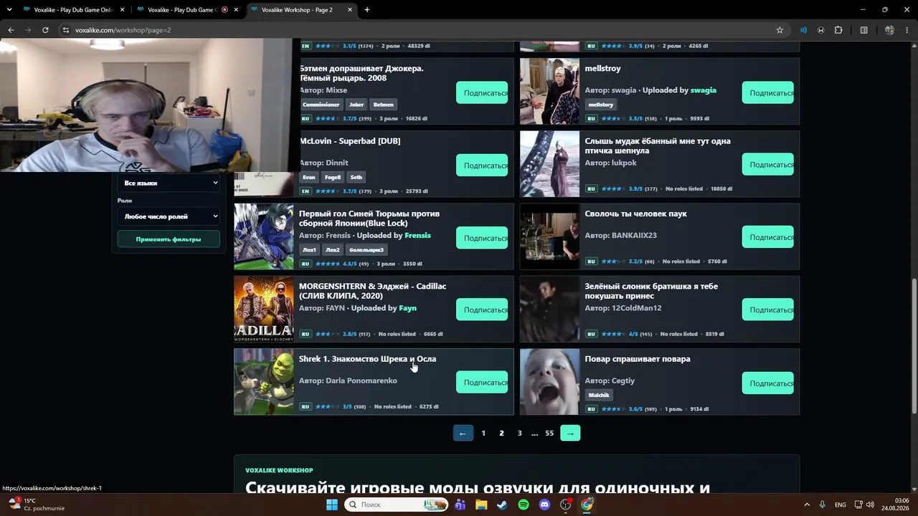Jump to workshop page 55
Viewport: 918px width, 516px height.
pyautogui.click(x=549, y=433)
